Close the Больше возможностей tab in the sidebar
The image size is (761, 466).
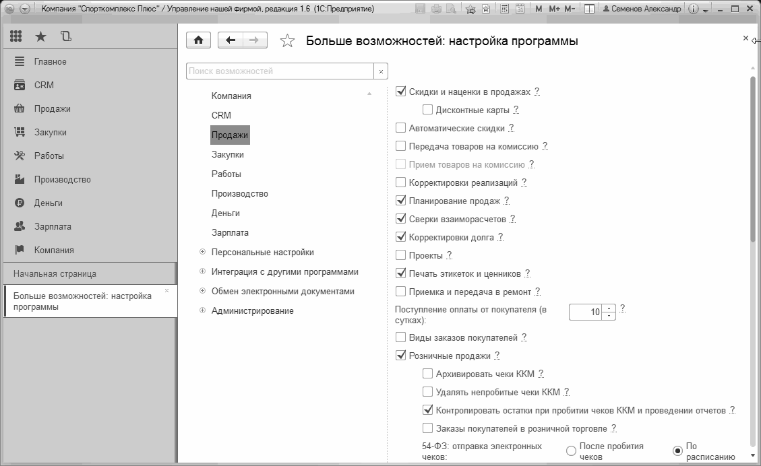pyautogui.click(x=167, y=290)
